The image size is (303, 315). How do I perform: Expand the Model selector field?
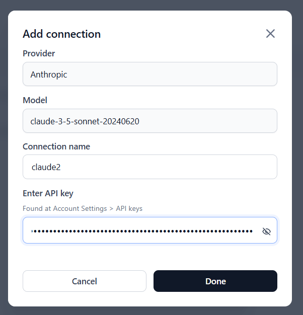pyautogui.click(x=149, y=121)
